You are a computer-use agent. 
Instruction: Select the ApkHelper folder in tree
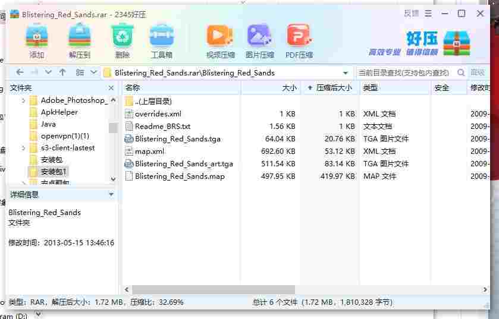pos(59,112)
